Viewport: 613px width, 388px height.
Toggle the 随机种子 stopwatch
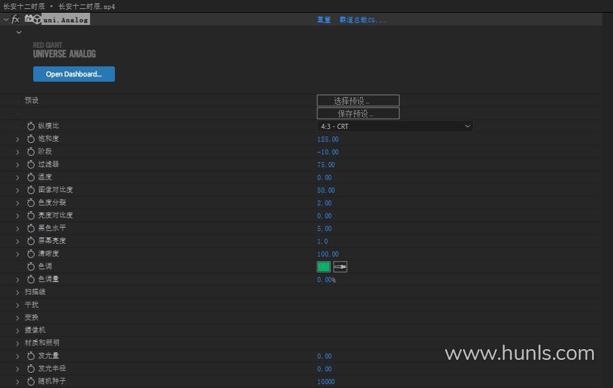pos(31,381)
